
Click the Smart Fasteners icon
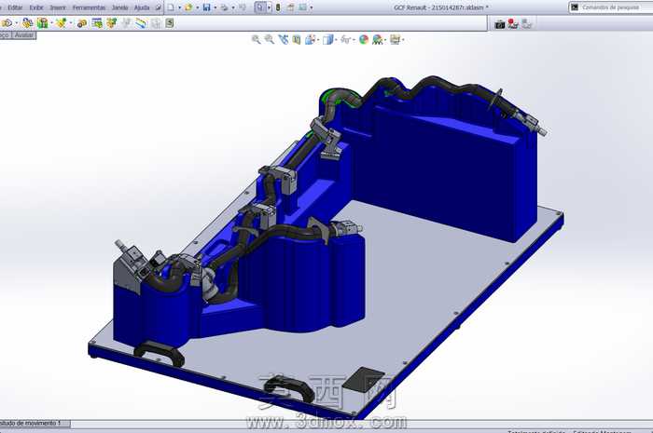pos(82,23)
